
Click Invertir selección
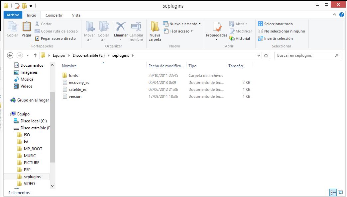(x=275, y=38)
